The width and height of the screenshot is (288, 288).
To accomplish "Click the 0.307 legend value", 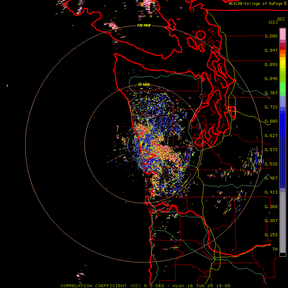I will 271,221.
